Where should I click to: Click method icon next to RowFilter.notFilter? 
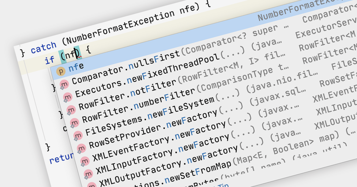(71, 110)
